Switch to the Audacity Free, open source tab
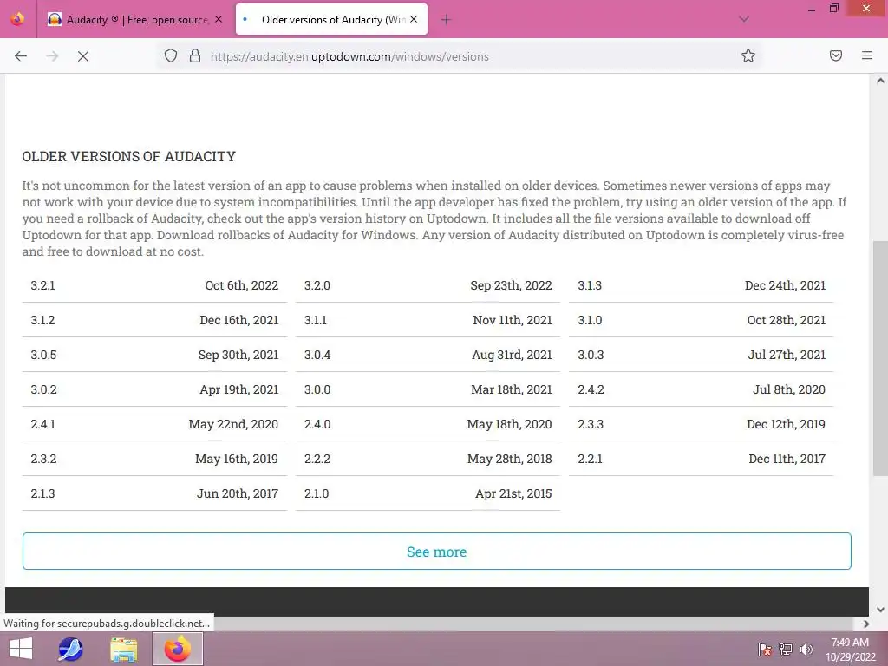The image size is (888, 666). click(x=134, y=20)
